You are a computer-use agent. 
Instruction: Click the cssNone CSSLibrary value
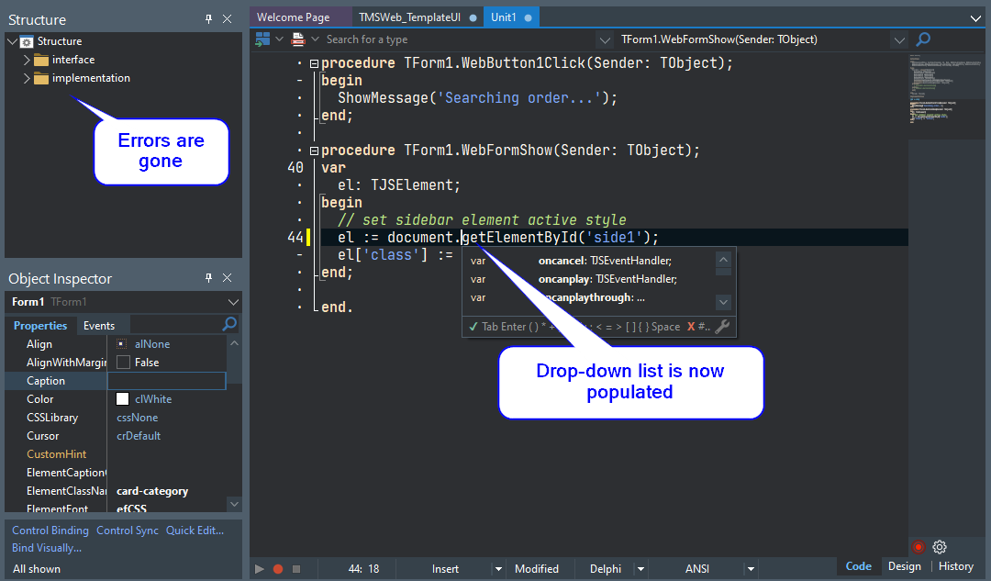(x=137, y=418)
